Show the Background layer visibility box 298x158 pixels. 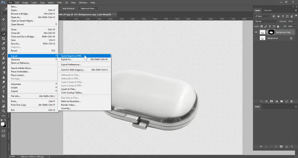[x=256, y=38]
